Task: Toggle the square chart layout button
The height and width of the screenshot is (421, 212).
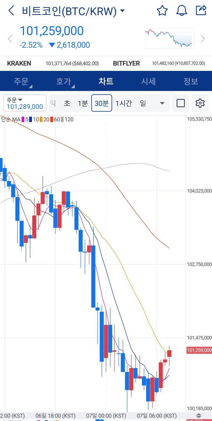Action: tap(181, 103)
